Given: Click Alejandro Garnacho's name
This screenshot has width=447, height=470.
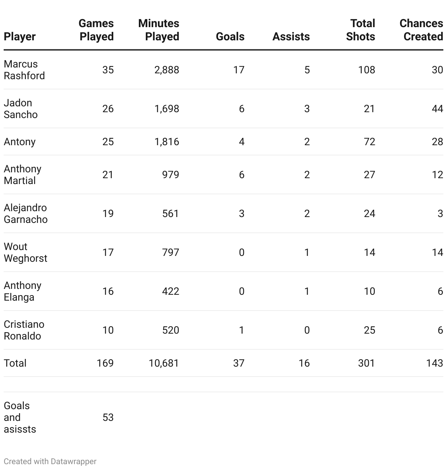Looking at the screenshot, I should pyautogui.click(x=26, y=213).
